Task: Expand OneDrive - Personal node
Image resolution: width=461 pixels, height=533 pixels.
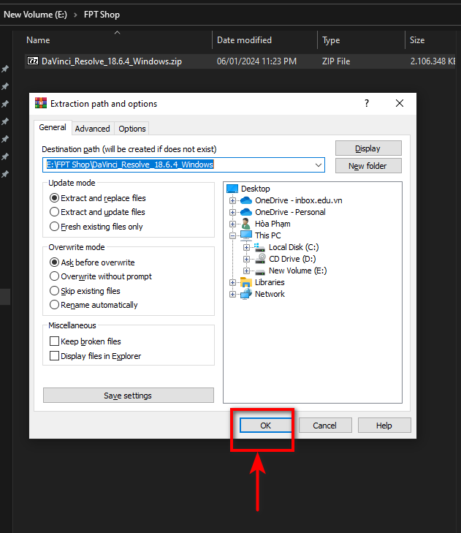Action: 233,212
